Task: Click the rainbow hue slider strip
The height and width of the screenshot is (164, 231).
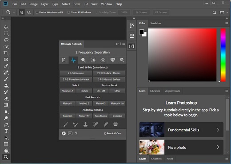Action: click(x=223, y=55)
